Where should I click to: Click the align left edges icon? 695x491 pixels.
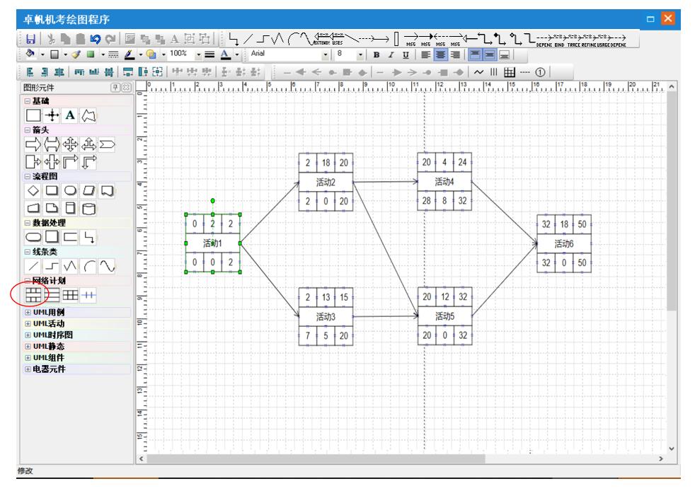[30, 71]
